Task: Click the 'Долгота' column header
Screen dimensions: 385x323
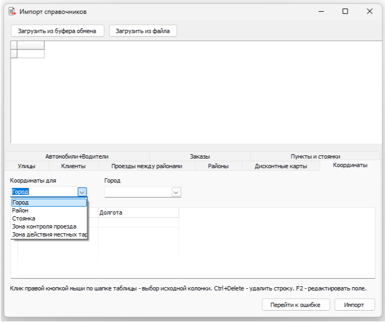Action: pyautogui.click(x=138, y=212)
